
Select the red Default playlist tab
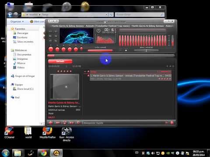(x=60, y=61)
